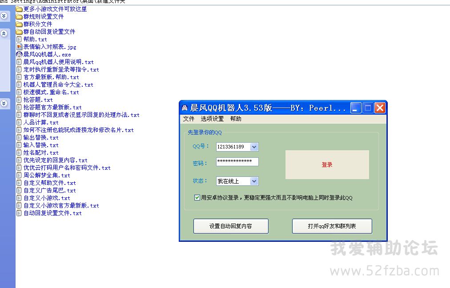Select icon of 输出替换.txt
This screenshot has width=450, height=288.
[19, 137]
